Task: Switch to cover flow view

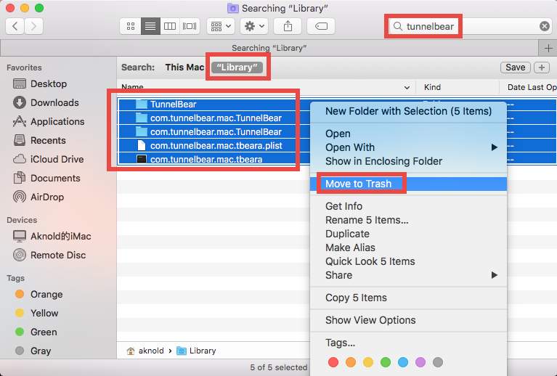Action: [x=190, y=26]
